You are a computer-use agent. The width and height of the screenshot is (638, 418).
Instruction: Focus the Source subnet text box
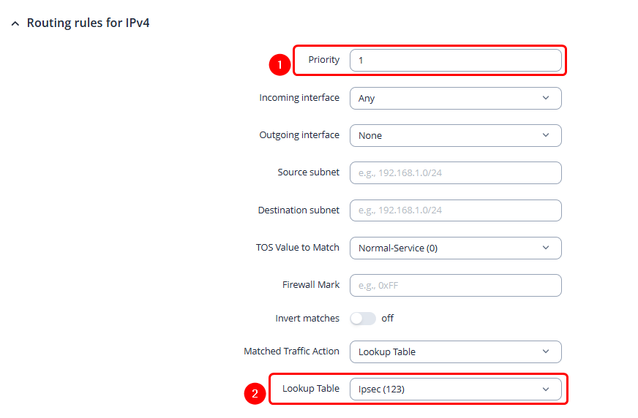coord(455,172)
